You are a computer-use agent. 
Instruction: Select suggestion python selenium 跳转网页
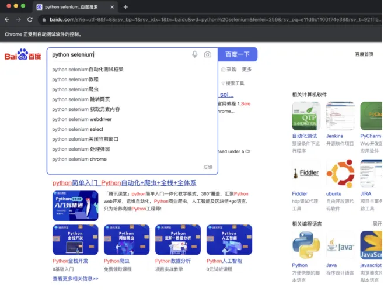click(81, 99)
